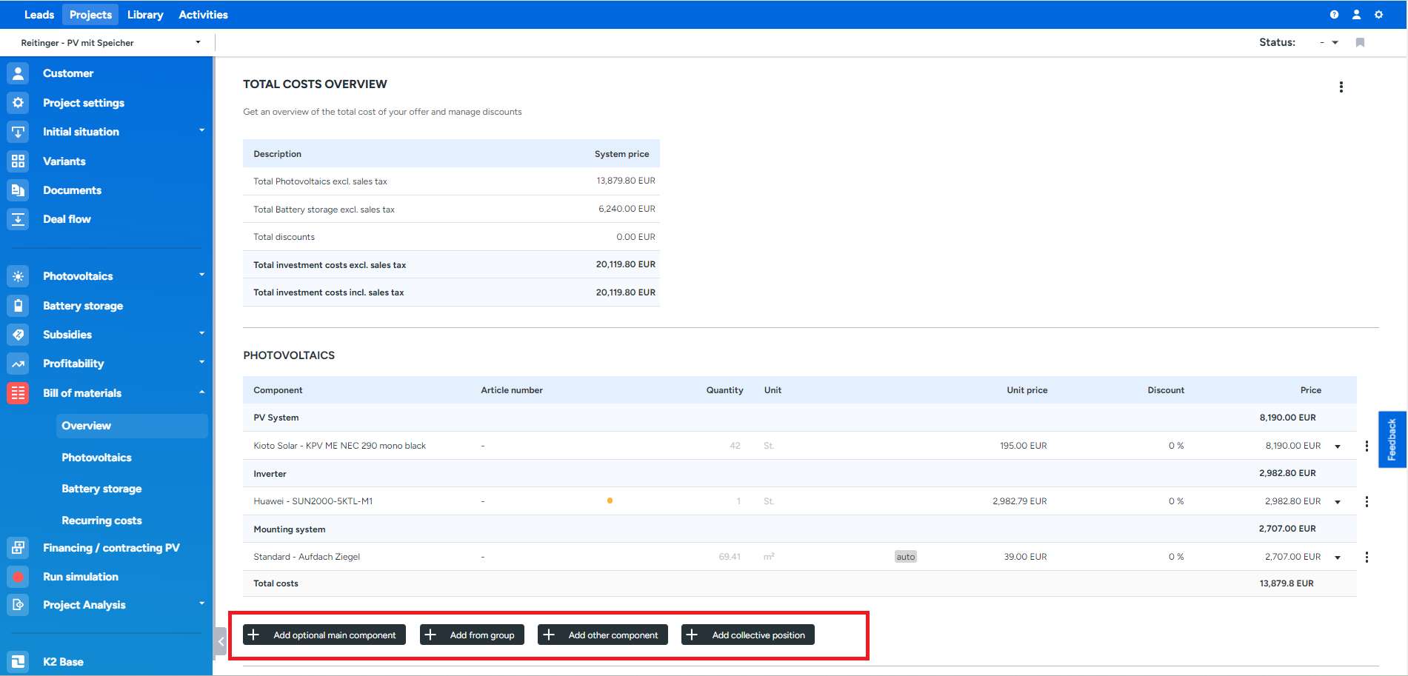1408x676 pixels.
Task: Click the Customer person icon in sidebar
Action: (18, 73)
